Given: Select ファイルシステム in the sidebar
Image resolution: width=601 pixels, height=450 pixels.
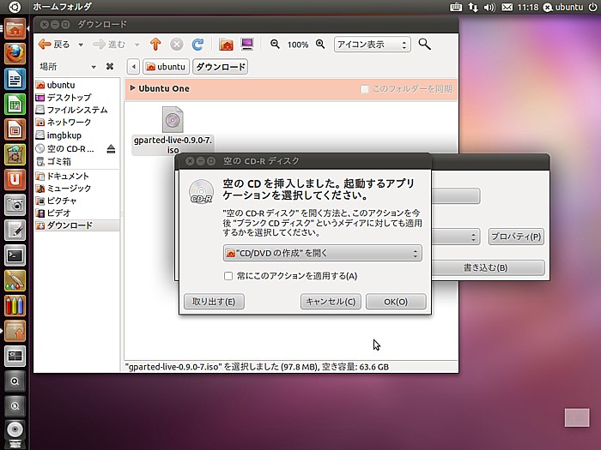Looking at the screenshot, I should tap(76, 110).
